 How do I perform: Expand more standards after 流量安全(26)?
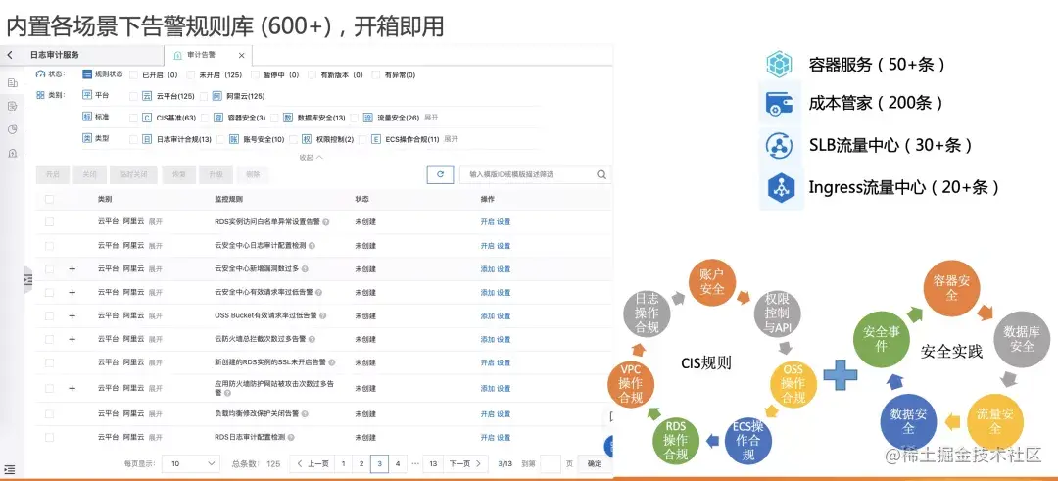[x=430, y=118]
